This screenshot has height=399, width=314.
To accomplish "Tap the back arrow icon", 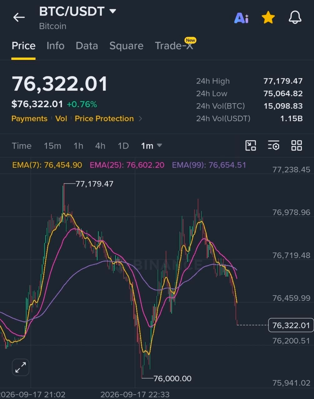I will (19, 17).
